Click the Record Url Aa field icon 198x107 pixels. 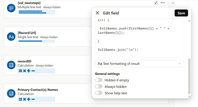11,37
